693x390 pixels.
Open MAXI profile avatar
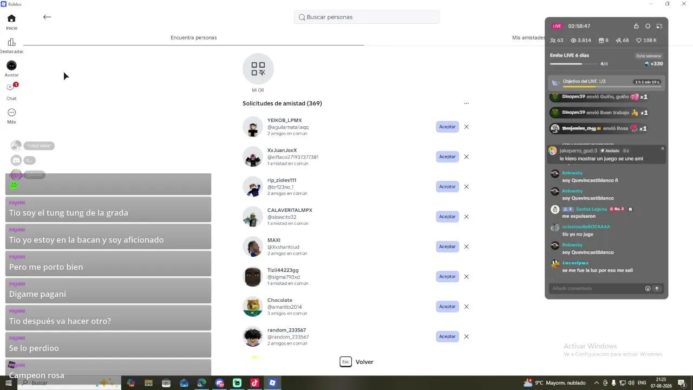(253, 246)
